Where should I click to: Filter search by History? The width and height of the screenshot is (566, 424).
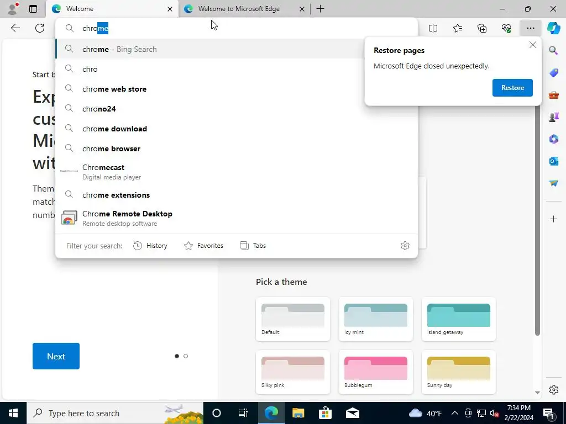click(150, 246)
